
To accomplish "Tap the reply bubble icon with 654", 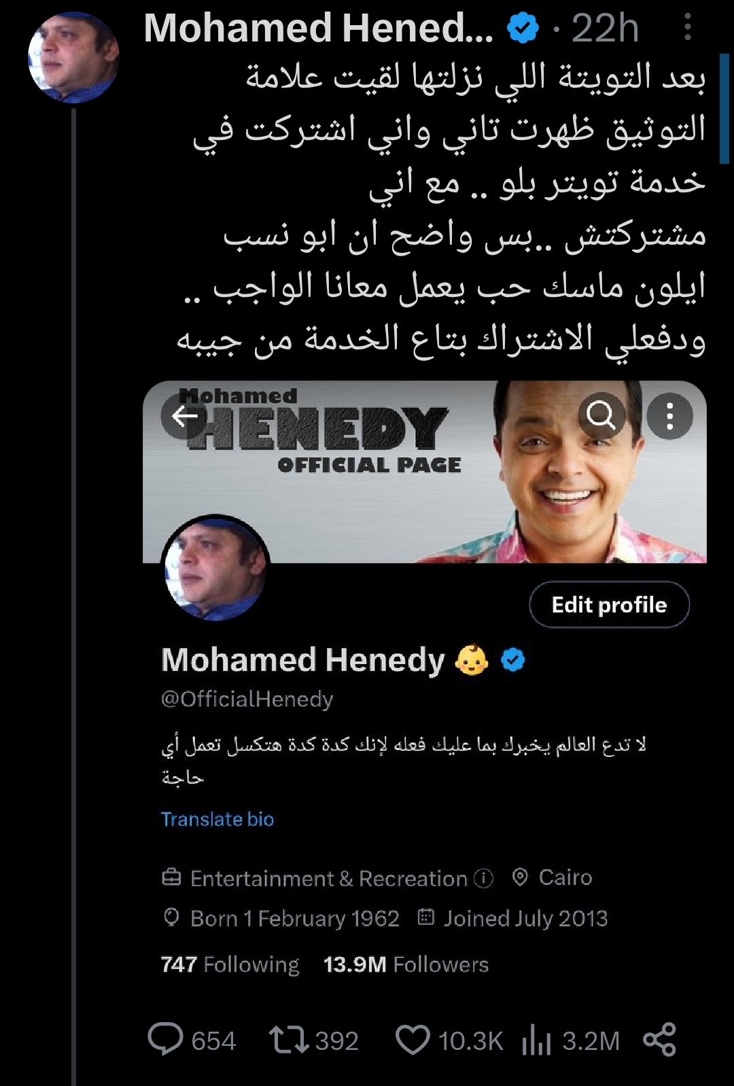I will coord(165,1039).
